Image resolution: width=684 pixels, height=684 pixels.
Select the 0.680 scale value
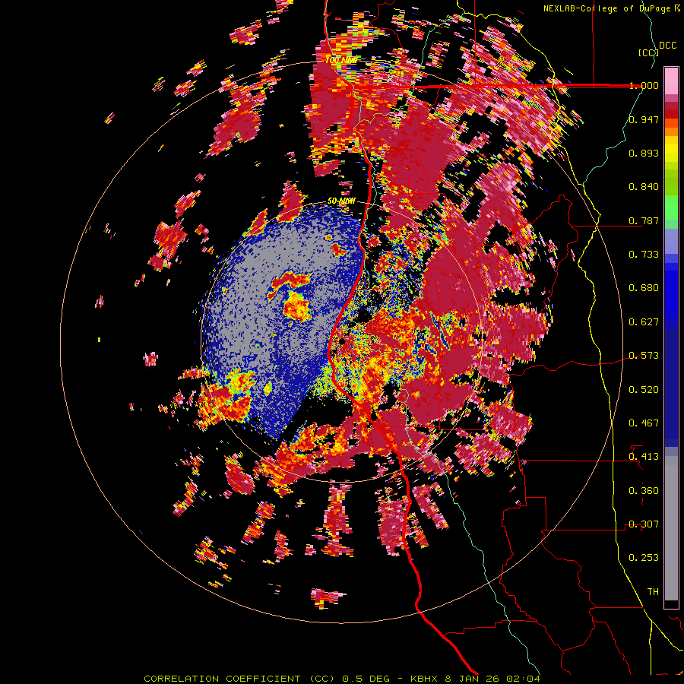click(644, 288)
